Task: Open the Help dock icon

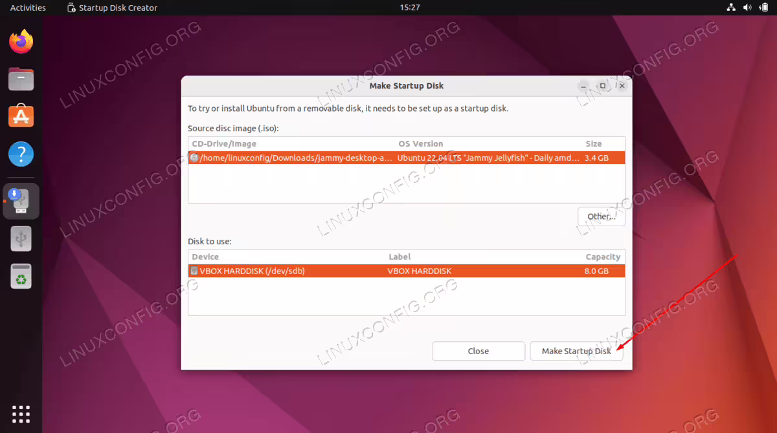Action: tap(21, 154)
